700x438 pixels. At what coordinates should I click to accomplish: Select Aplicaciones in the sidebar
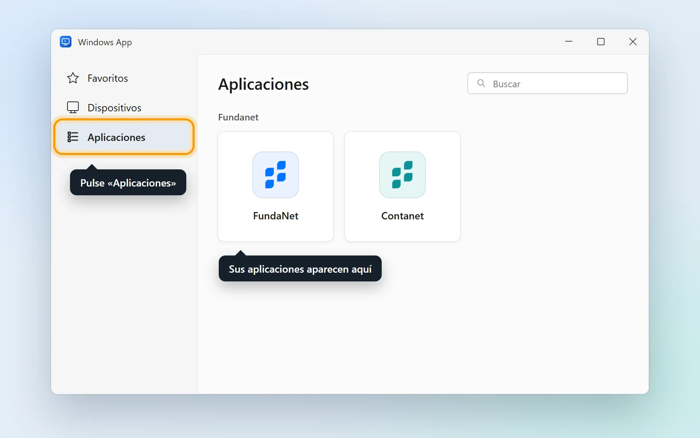click(124, 137)
